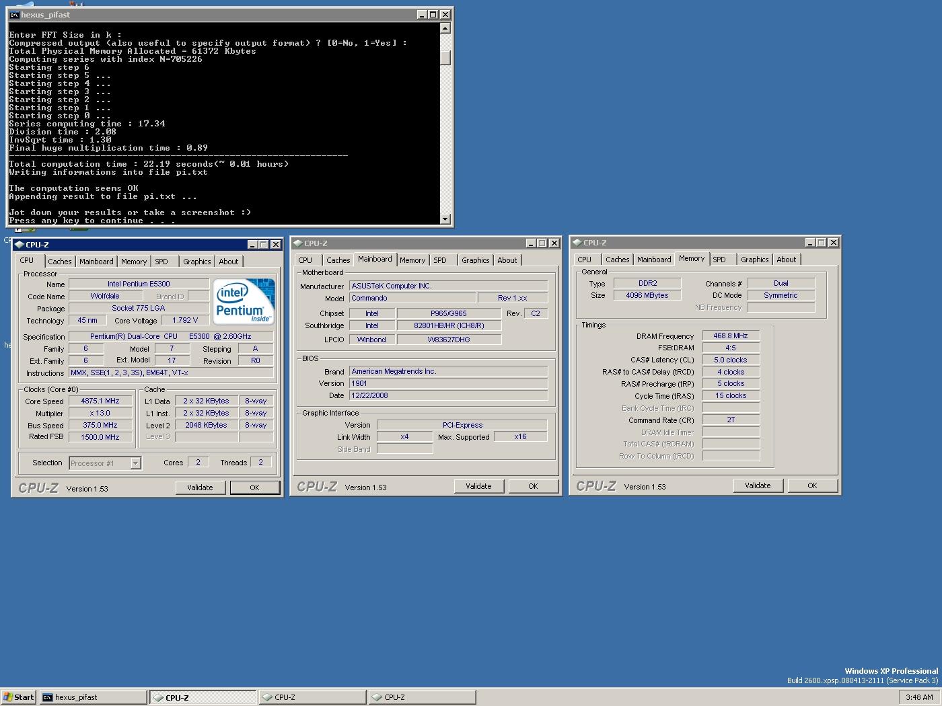Activate third CPU-Z taskbar button
The image size is (942, 706).
tap(422, 697)
